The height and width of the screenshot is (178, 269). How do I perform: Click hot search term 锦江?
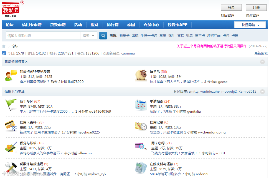click(172, 36)
